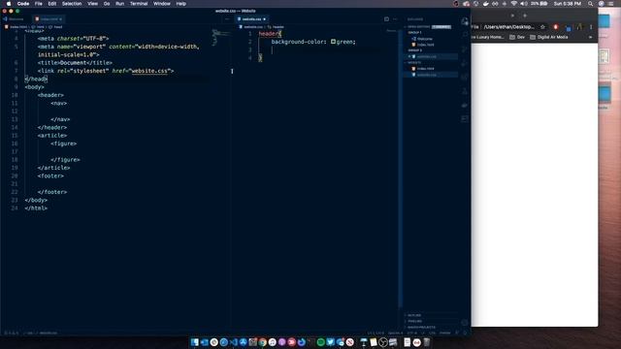Open the Terminal menu in menu bar

pos(139,4)
